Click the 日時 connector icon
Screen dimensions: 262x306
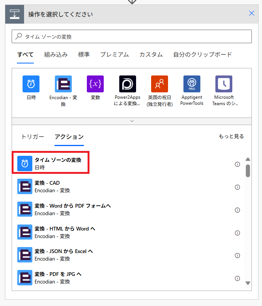[31, 84]
